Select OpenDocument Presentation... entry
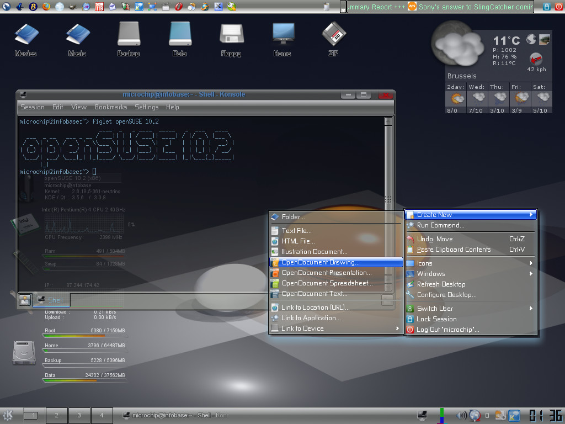 pos(336,273)
